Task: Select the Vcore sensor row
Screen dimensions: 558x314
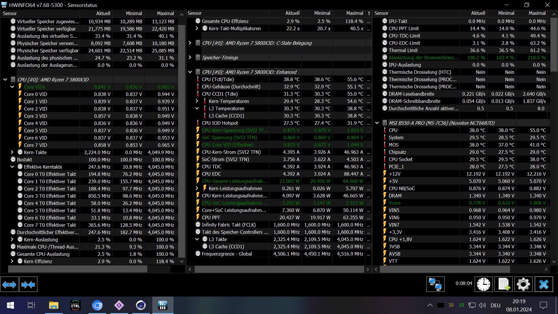Action: coord(394,203)
